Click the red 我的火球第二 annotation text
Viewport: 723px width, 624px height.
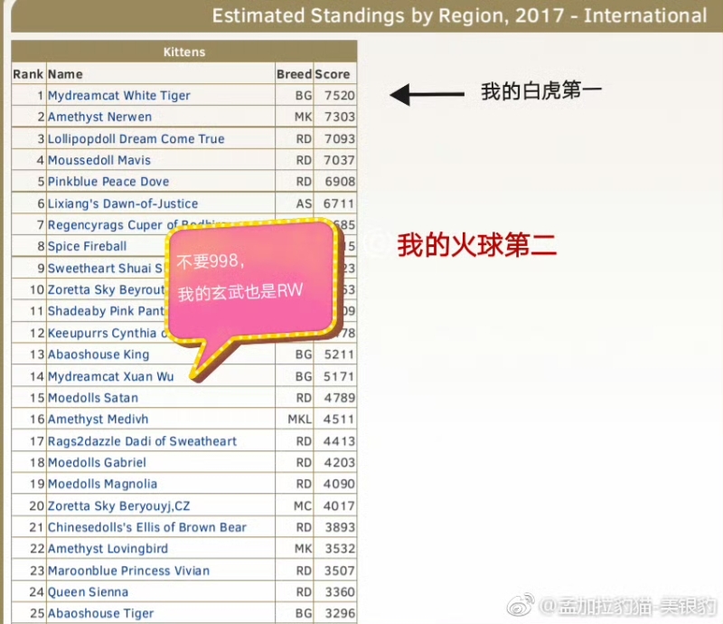coord(476,245)
